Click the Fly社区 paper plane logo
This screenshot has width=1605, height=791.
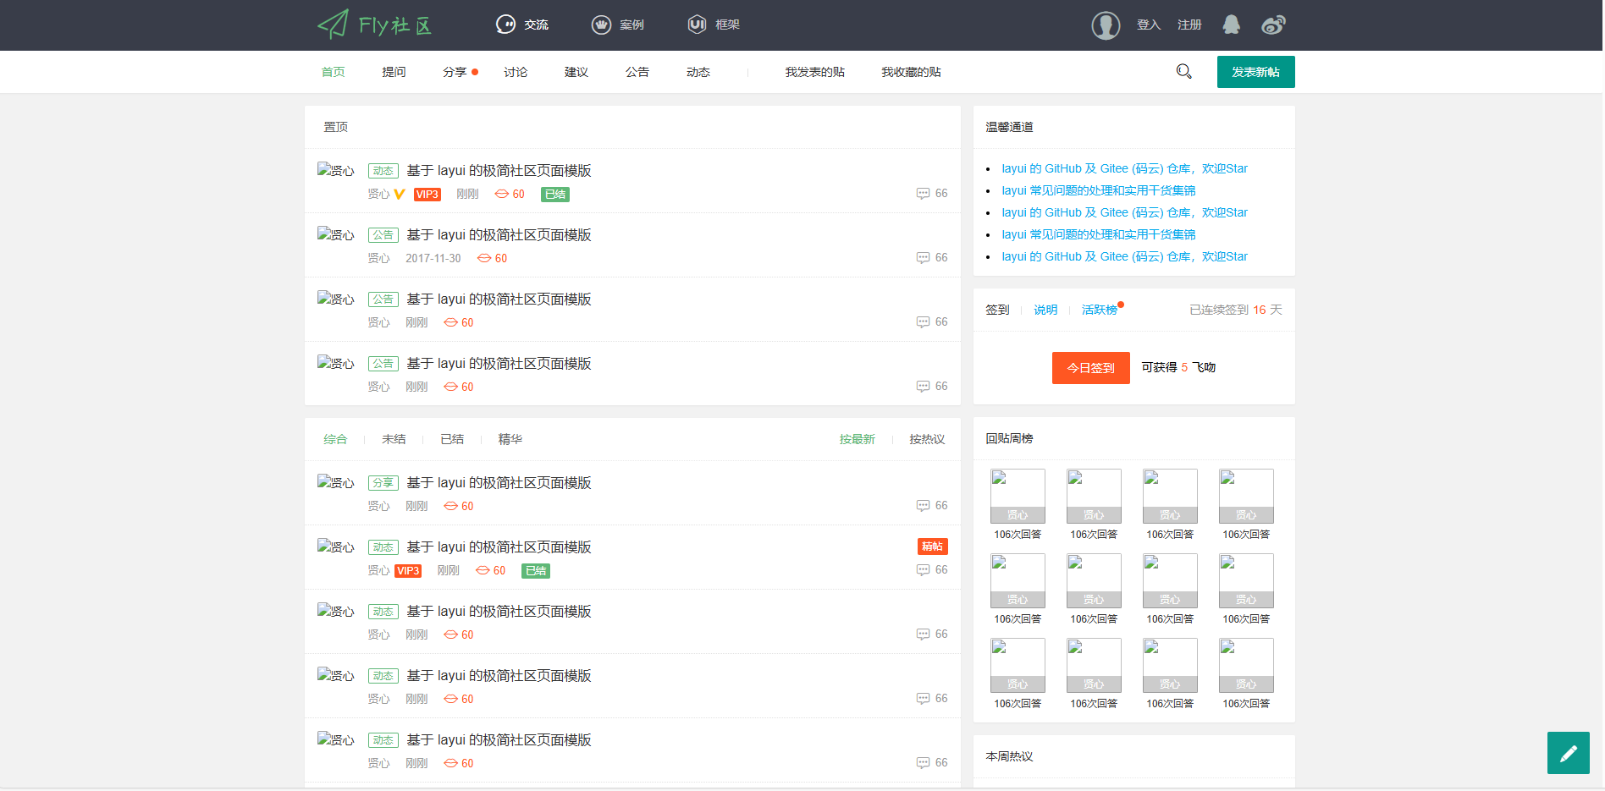(375, 25)
